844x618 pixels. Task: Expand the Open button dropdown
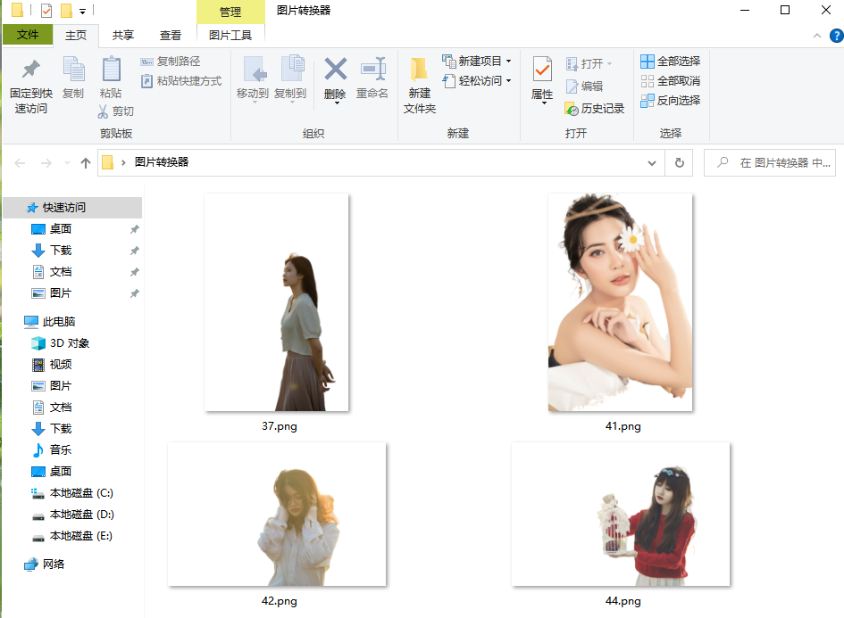coord(610,64)
